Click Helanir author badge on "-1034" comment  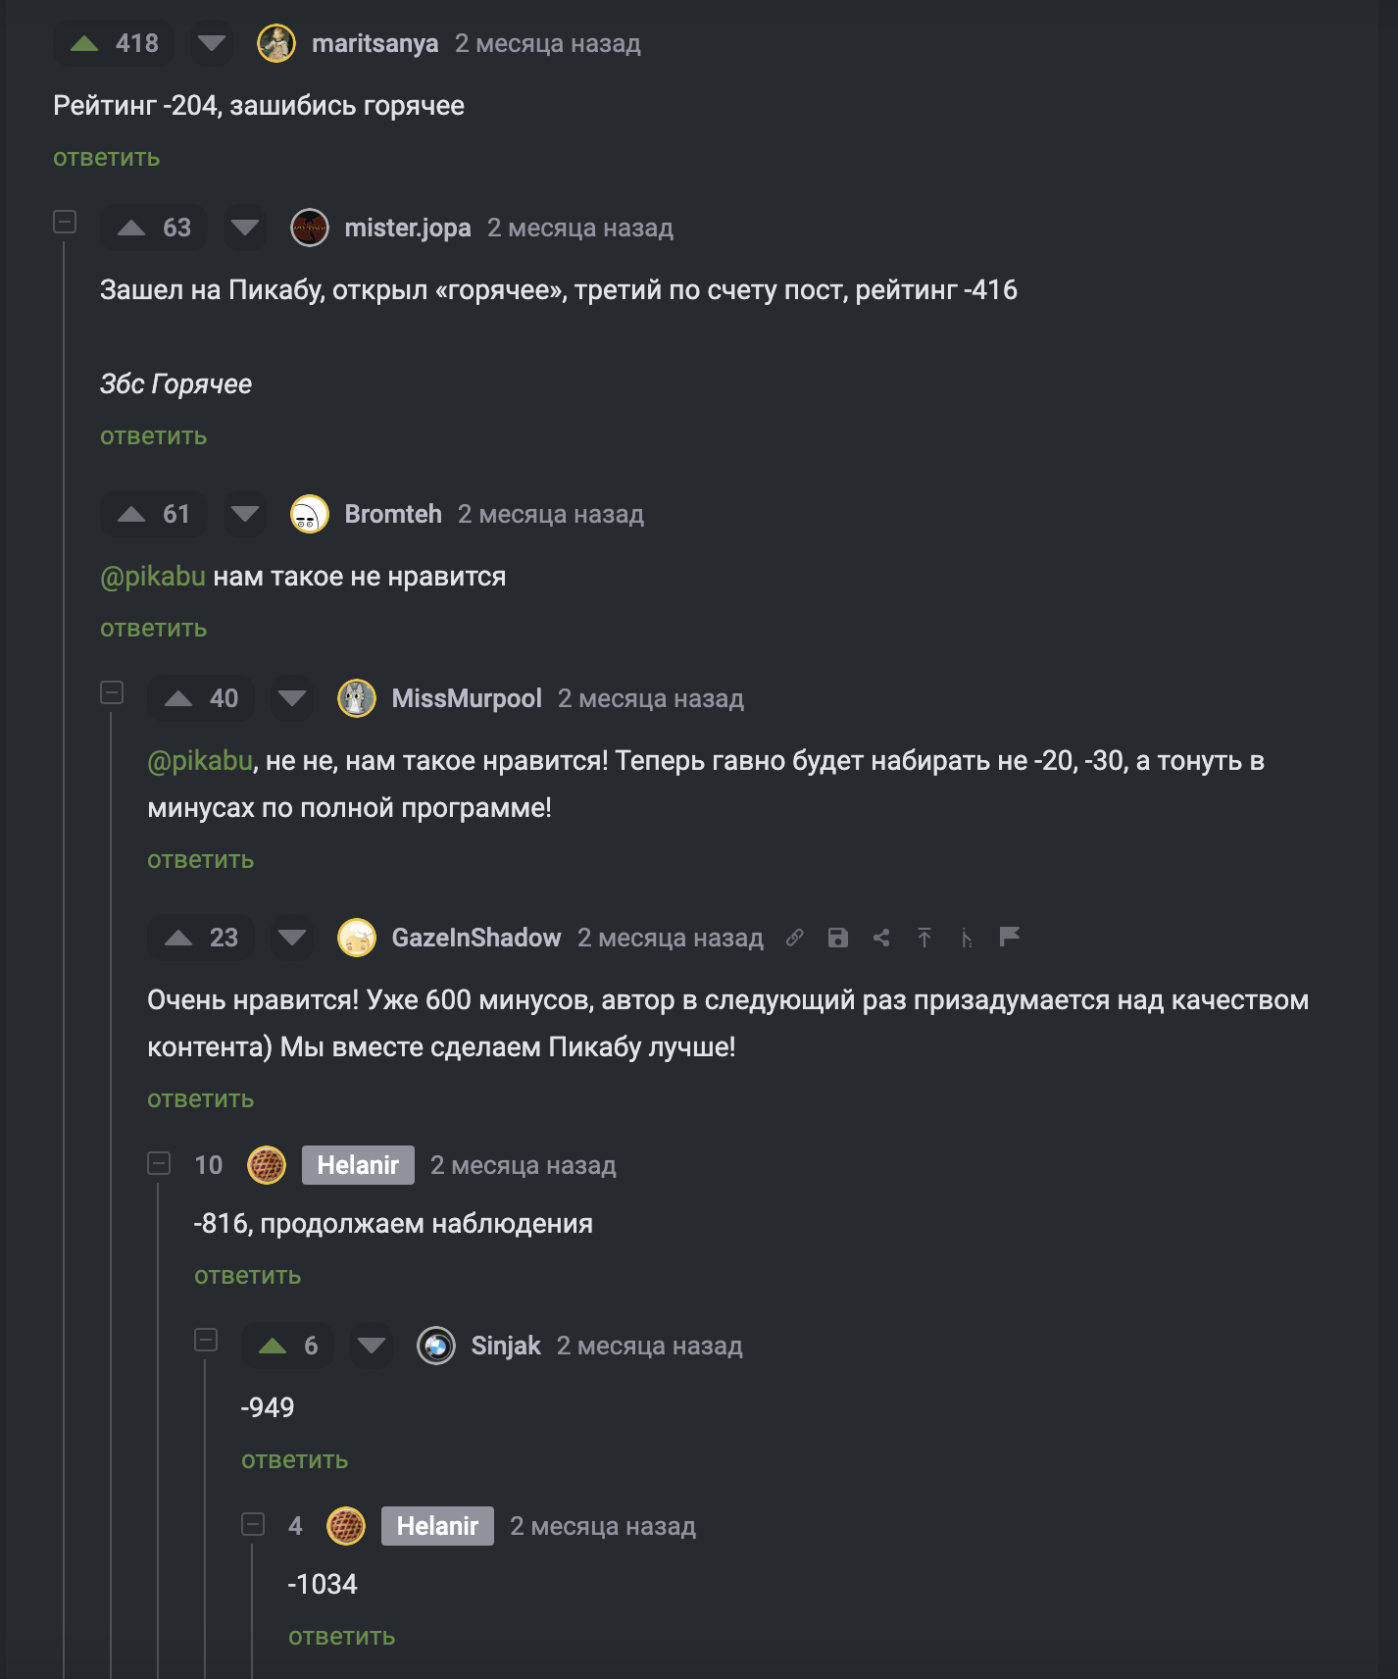[437, 1526]
